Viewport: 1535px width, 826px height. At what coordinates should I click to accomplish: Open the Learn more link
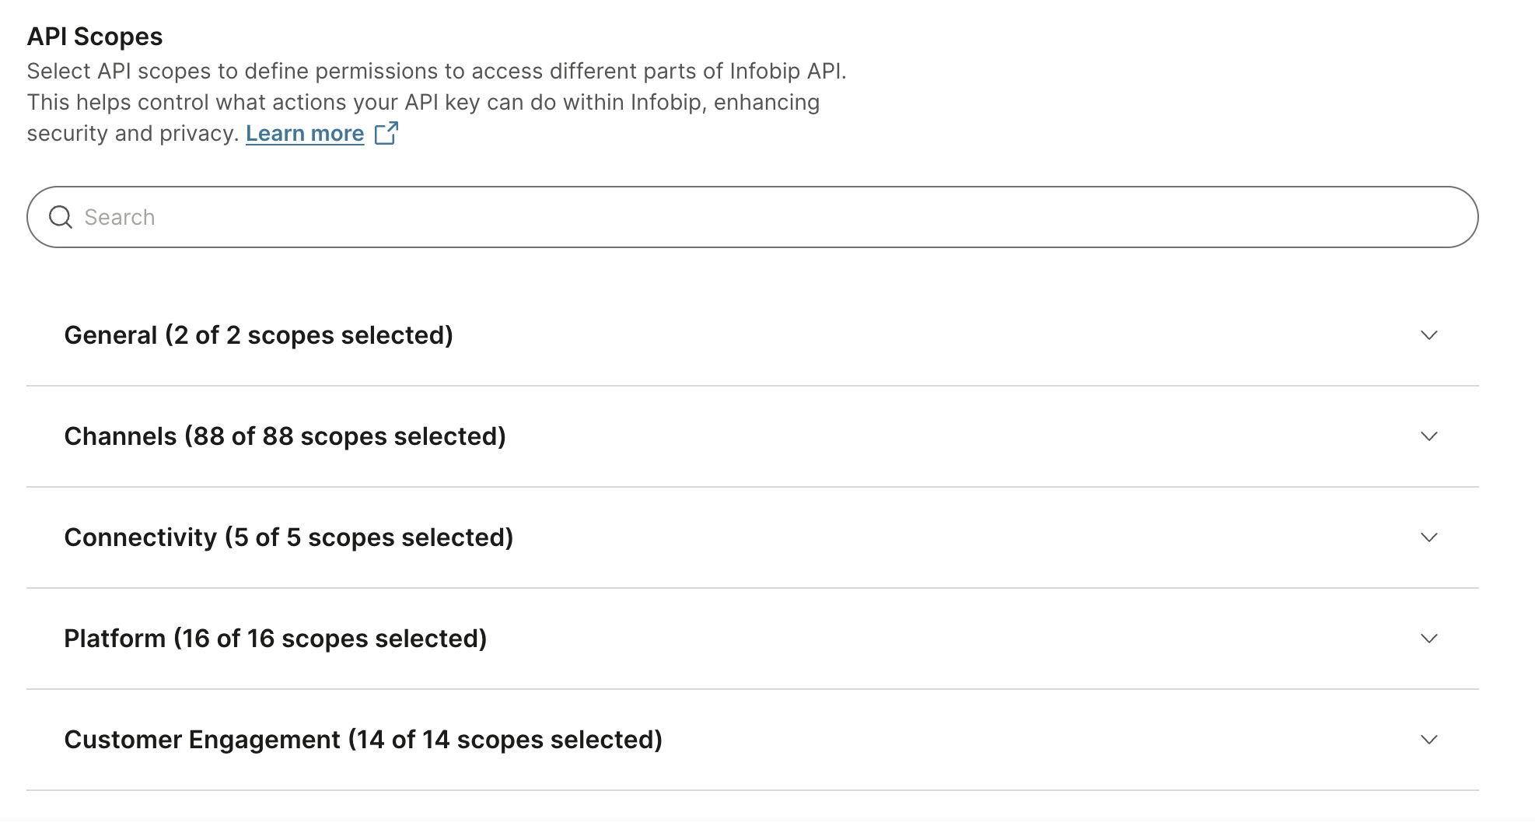[x=305, y=134]
